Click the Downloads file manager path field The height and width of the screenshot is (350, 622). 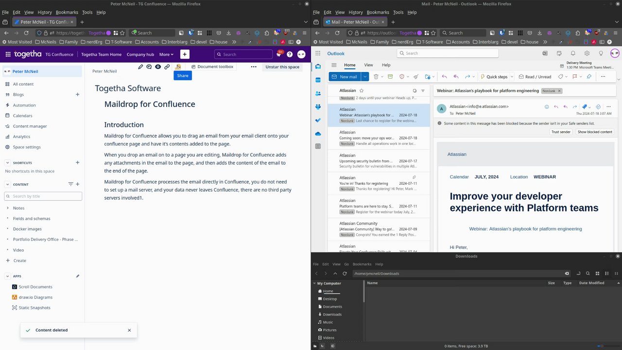(462, 274)
